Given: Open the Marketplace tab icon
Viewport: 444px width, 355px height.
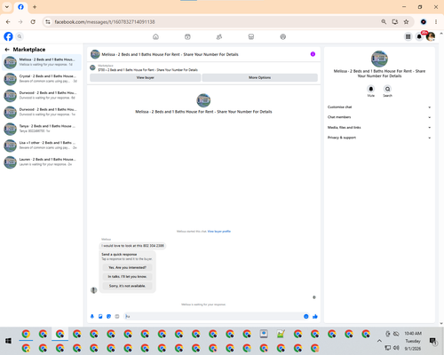Looking at the screenshot, I should tap(251, 36).
